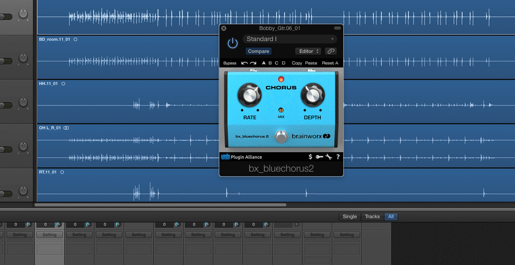Click the CHORUS label on the pedal
This screenshot has width=515, height=265.
(x=281, y=88)
